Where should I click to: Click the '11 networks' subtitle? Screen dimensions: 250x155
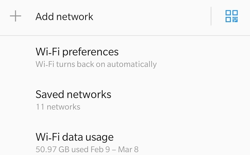coord(58,107)
